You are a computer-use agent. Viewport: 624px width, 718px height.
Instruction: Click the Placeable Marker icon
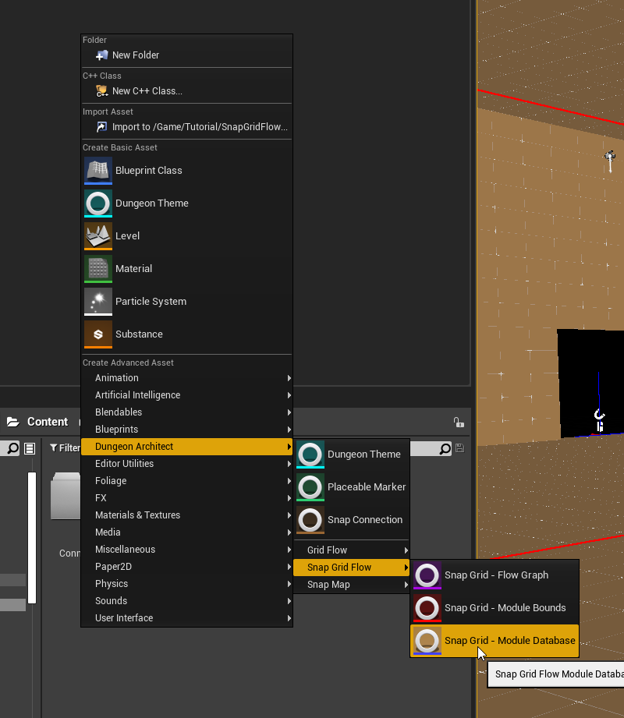pyautogui.click(x=310, y=487)
